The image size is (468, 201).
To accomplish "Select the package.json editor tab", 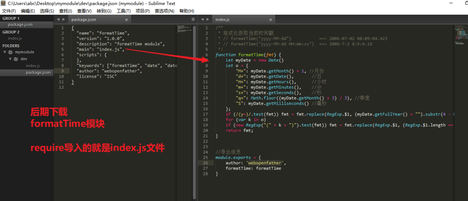I will (x=100, y=19).
